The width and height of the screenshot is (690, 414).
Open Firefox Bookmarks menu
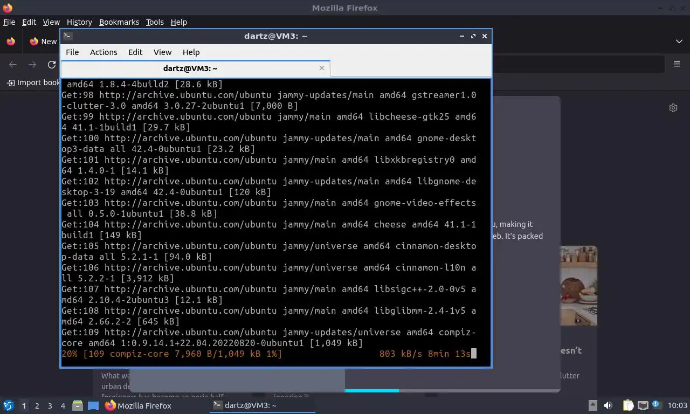pyautogui.click(x=119, y=22)
